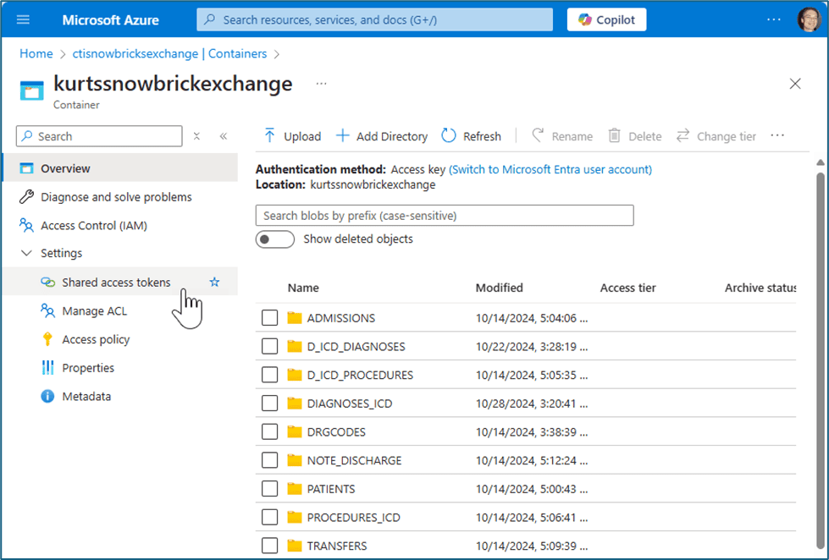Click the Copilot button
The image size is (829, 560).
[x=606, y=19]
